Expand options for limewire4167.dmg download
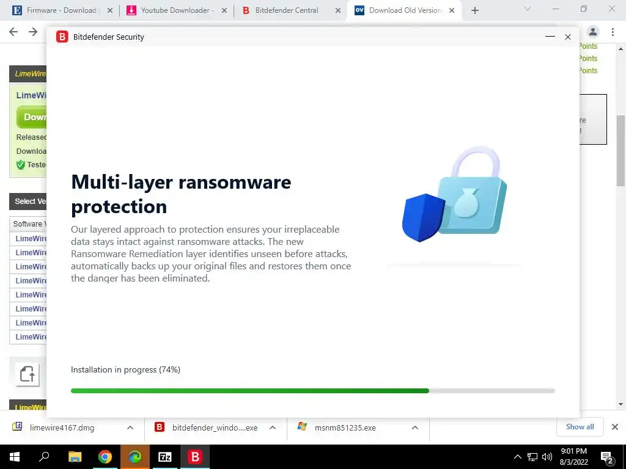 click(130, 427)
